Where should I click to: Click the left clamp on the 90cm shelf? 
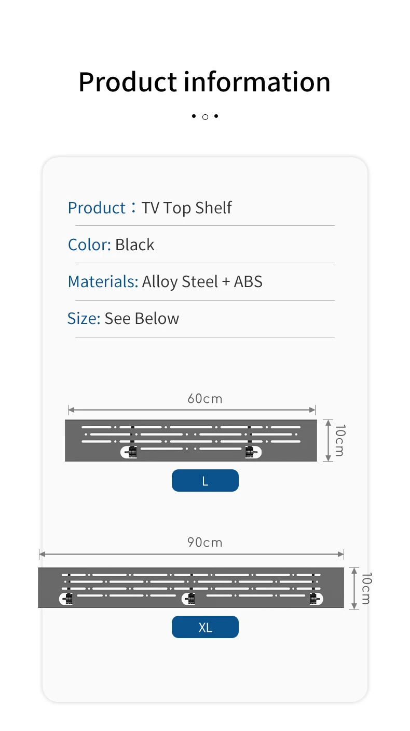(x=68, y=599)
